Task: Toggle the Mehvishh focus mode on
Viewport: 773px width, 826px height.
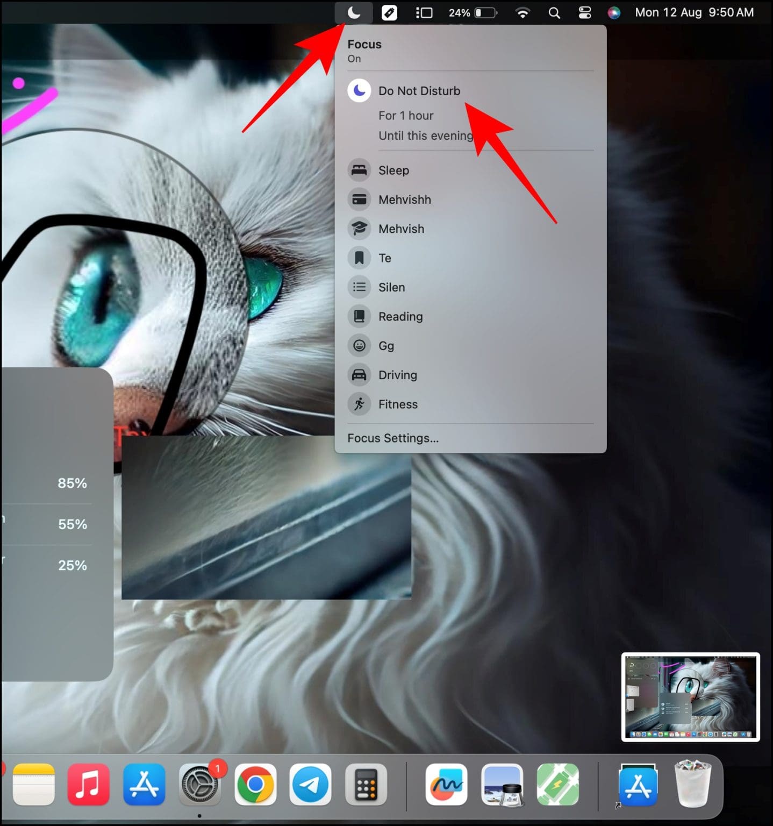Action: [404, 200]
